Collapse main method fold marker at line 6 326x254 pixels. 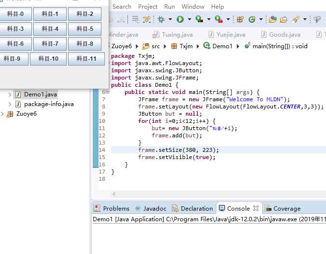click(108, 92)
